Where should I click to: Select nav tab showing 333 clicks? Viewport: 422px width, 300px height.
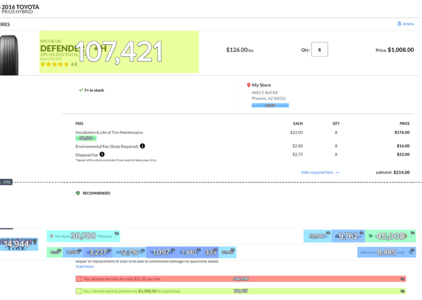coord(210,252)
